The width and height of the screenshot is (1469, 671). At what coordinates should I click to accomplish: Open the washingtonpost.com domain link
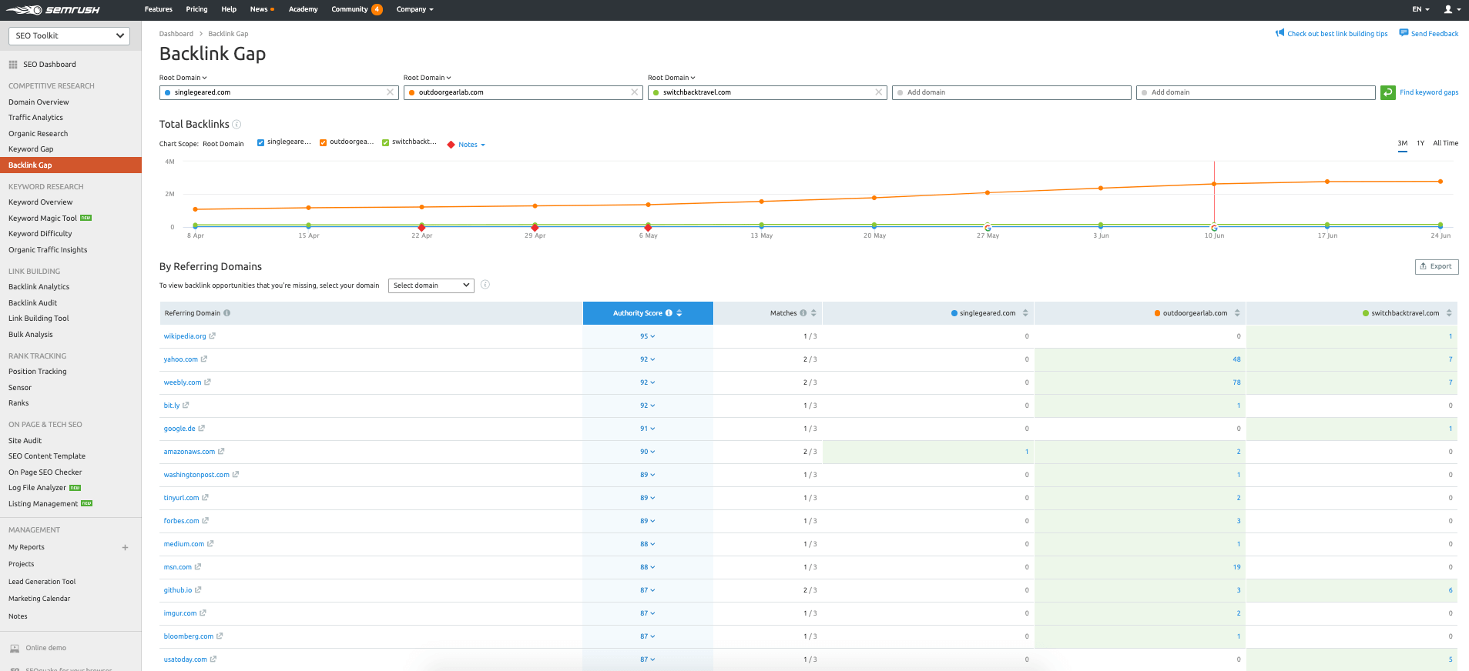click(196, 475)
